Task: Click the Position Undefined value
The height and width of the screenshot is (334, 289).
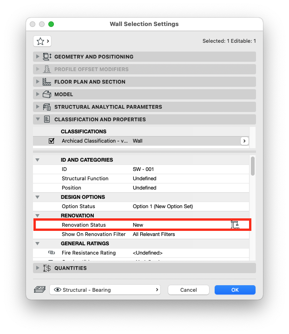Action: click(144, 188)
